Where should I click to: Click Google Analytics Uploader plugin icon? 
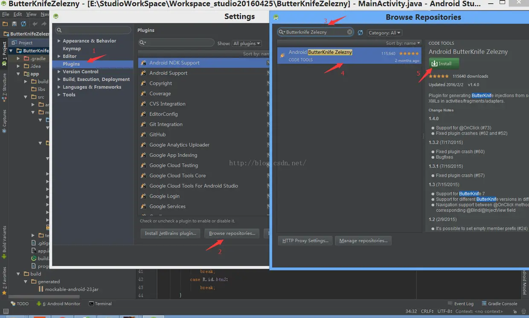coord(143,145)
